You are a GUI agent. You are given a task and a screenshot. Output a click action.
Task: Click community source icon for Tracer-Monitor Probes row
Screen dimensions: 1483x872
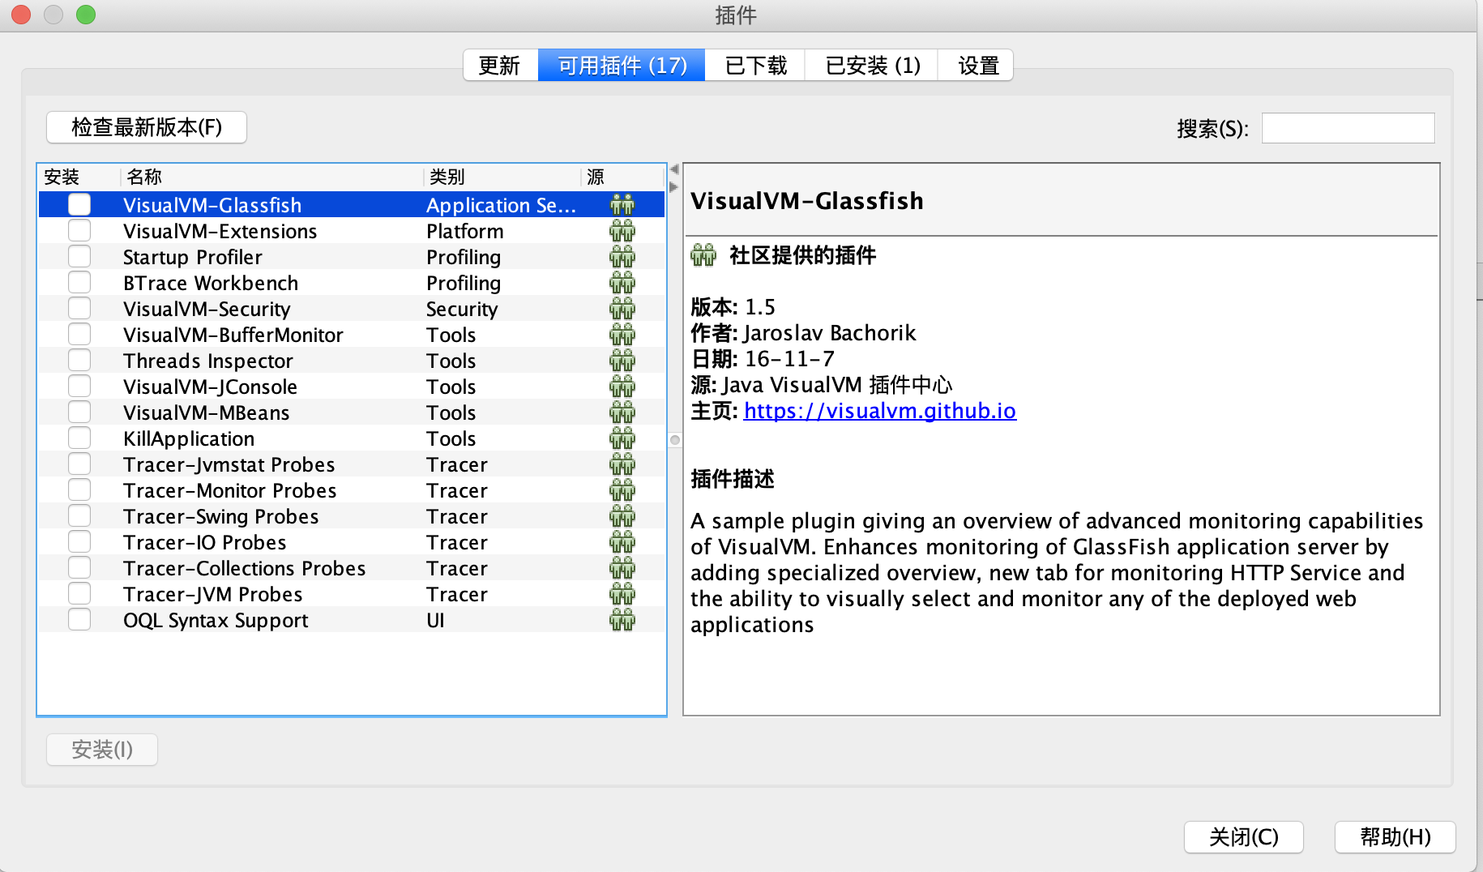622,490
